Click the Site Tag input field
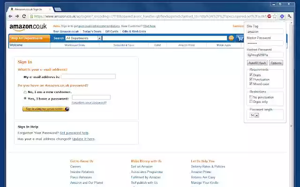 coord(265,32)
